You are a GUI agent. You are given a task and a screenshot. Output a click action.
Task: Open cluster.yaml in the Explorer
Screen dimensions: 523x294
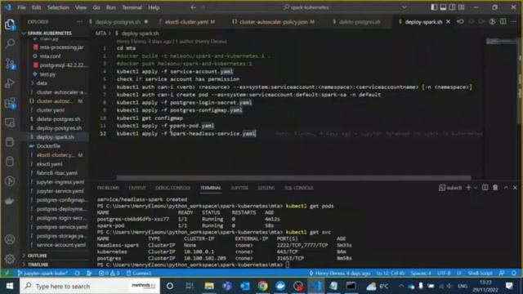51,110
